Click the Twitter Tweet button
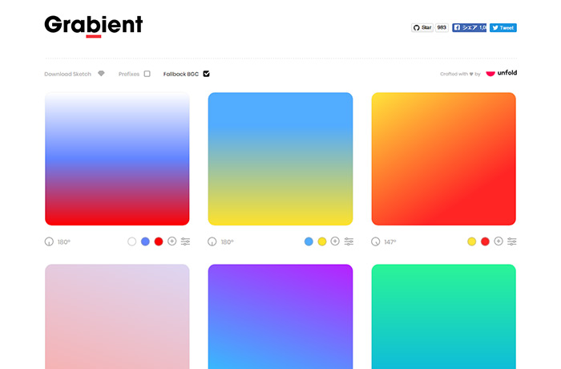The image size is (561, 369). click(x=503, y=27)
